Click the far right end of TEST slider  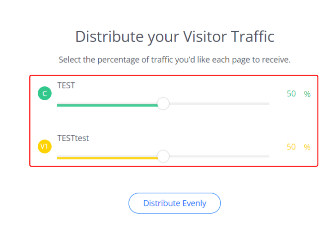click(268, 104)
